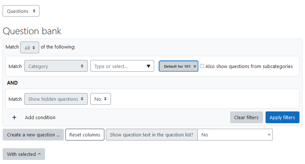305x164 pixels.
Task: Open the hidden questions No dropdown
Action: click(x=101, y=99)
